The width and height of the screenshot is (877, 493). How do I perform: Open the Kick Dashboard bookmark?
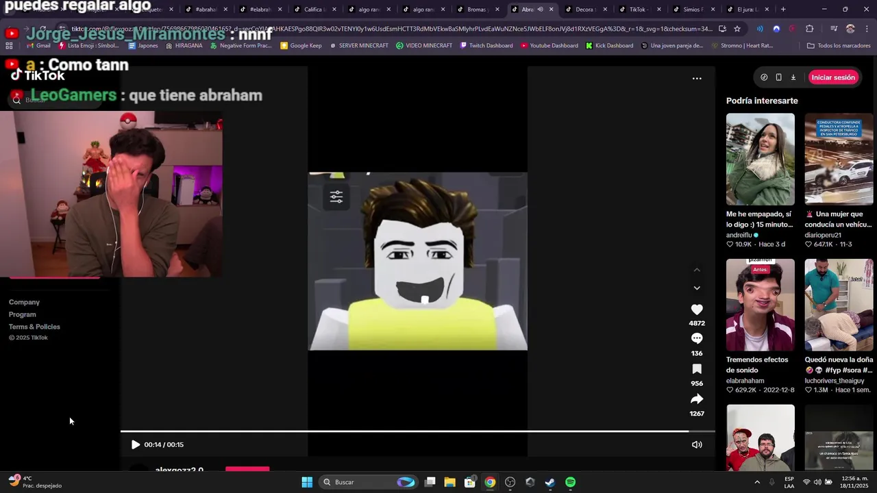coord(609,45)
